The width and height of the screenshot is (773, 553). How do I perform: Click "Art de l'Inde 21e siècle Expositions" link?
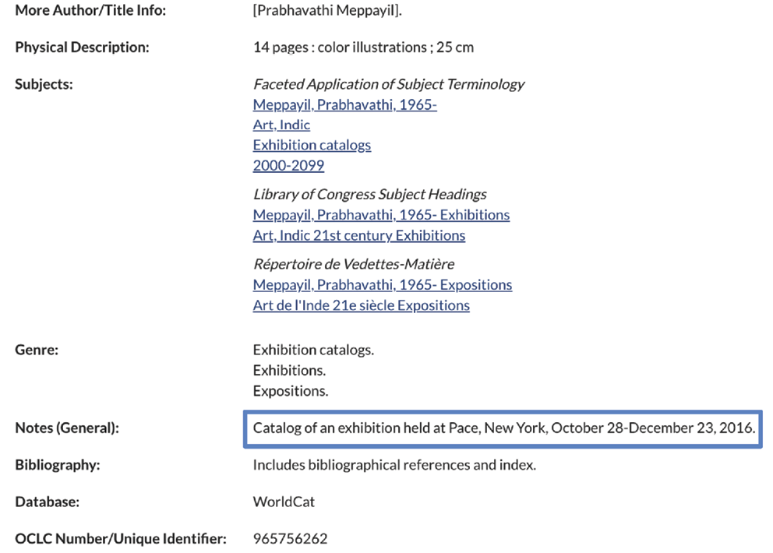(361, 305)
